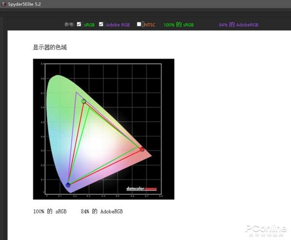Viewport: 291px width, 240px height.
Task: Click '84% 的 AdobeRGB' text below chart
Action: click(102, 211)
